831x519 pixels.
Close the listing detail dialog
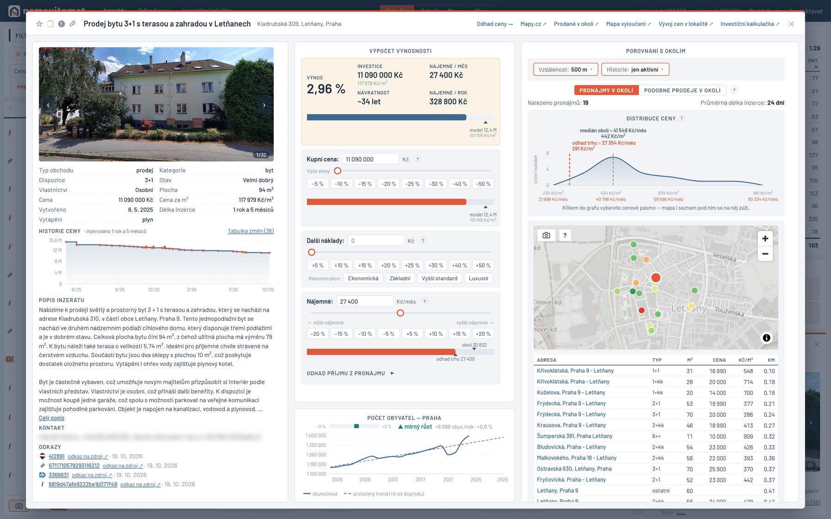791,24
